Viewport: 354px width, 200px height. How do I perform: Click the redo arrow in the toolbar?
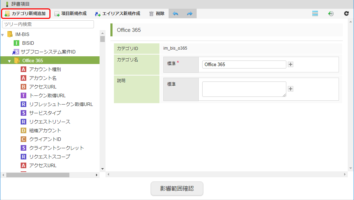[x=190, y=14]
